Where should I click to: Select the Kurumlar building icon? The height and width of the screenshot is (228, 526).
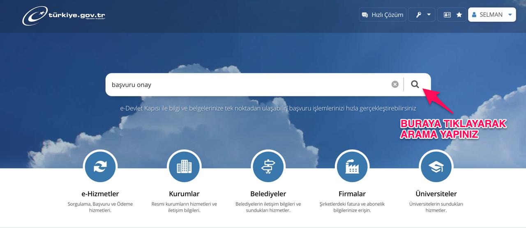184,167
